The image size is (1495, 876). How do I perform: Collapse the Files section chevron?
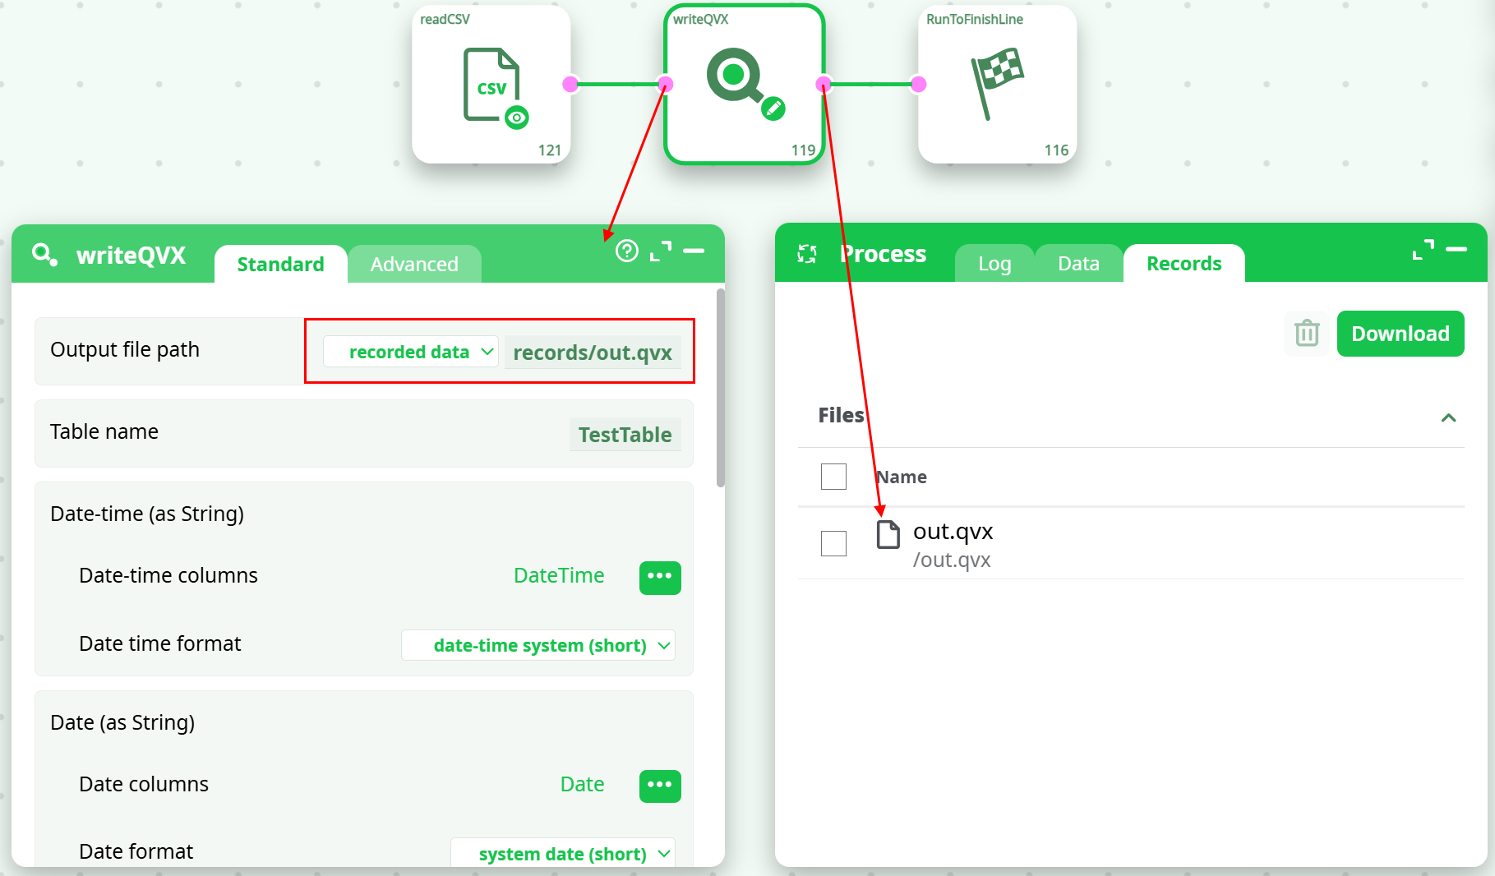pyautogui.click(x=1448, y=417)
